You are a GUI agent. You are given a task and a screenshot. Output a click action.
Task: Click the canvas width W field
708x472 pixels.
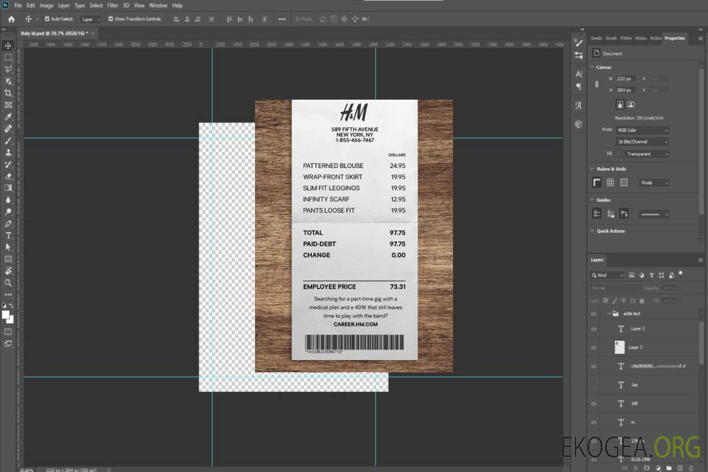coord(625,79)
